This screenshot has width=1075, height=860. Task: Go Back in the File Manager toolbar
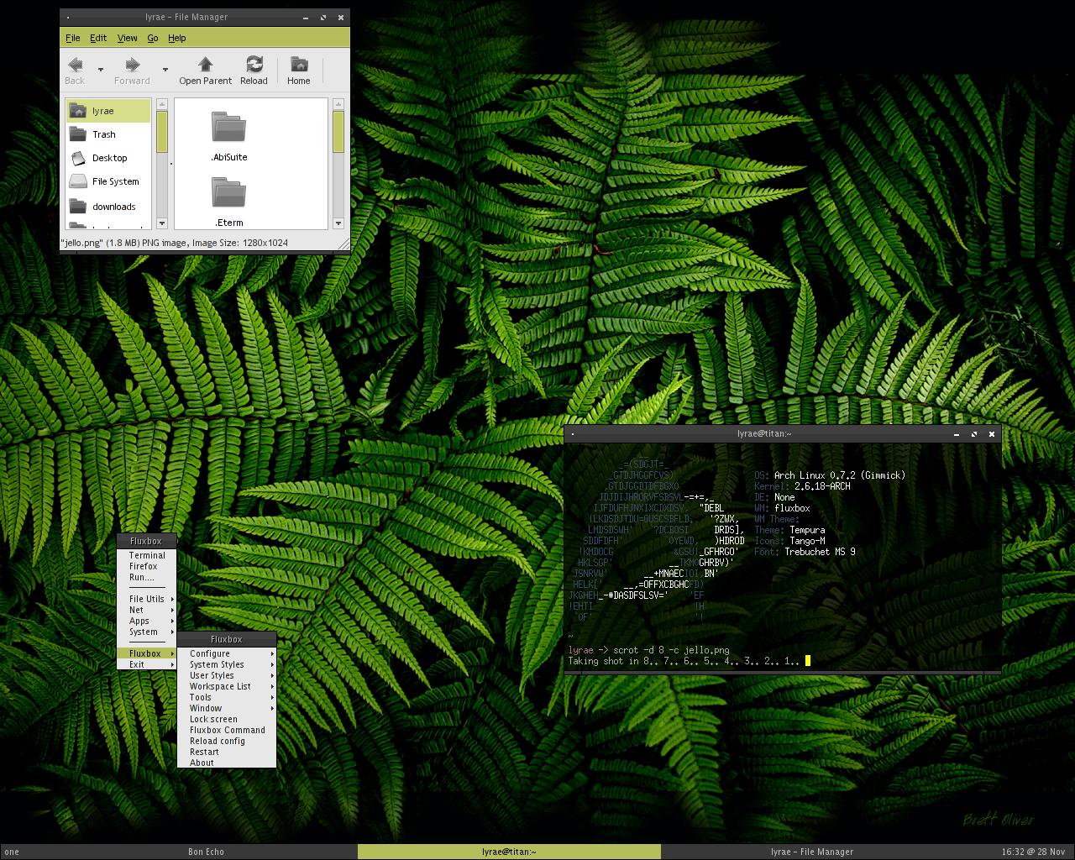[75, 71]
